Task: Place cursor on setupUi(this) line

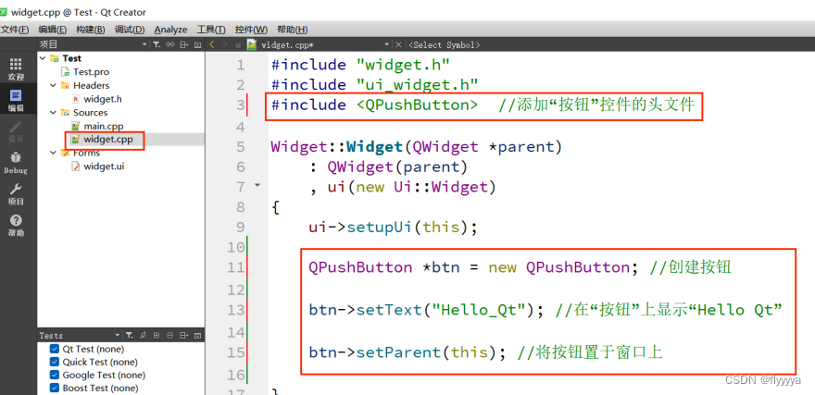Action: [393, 227]
